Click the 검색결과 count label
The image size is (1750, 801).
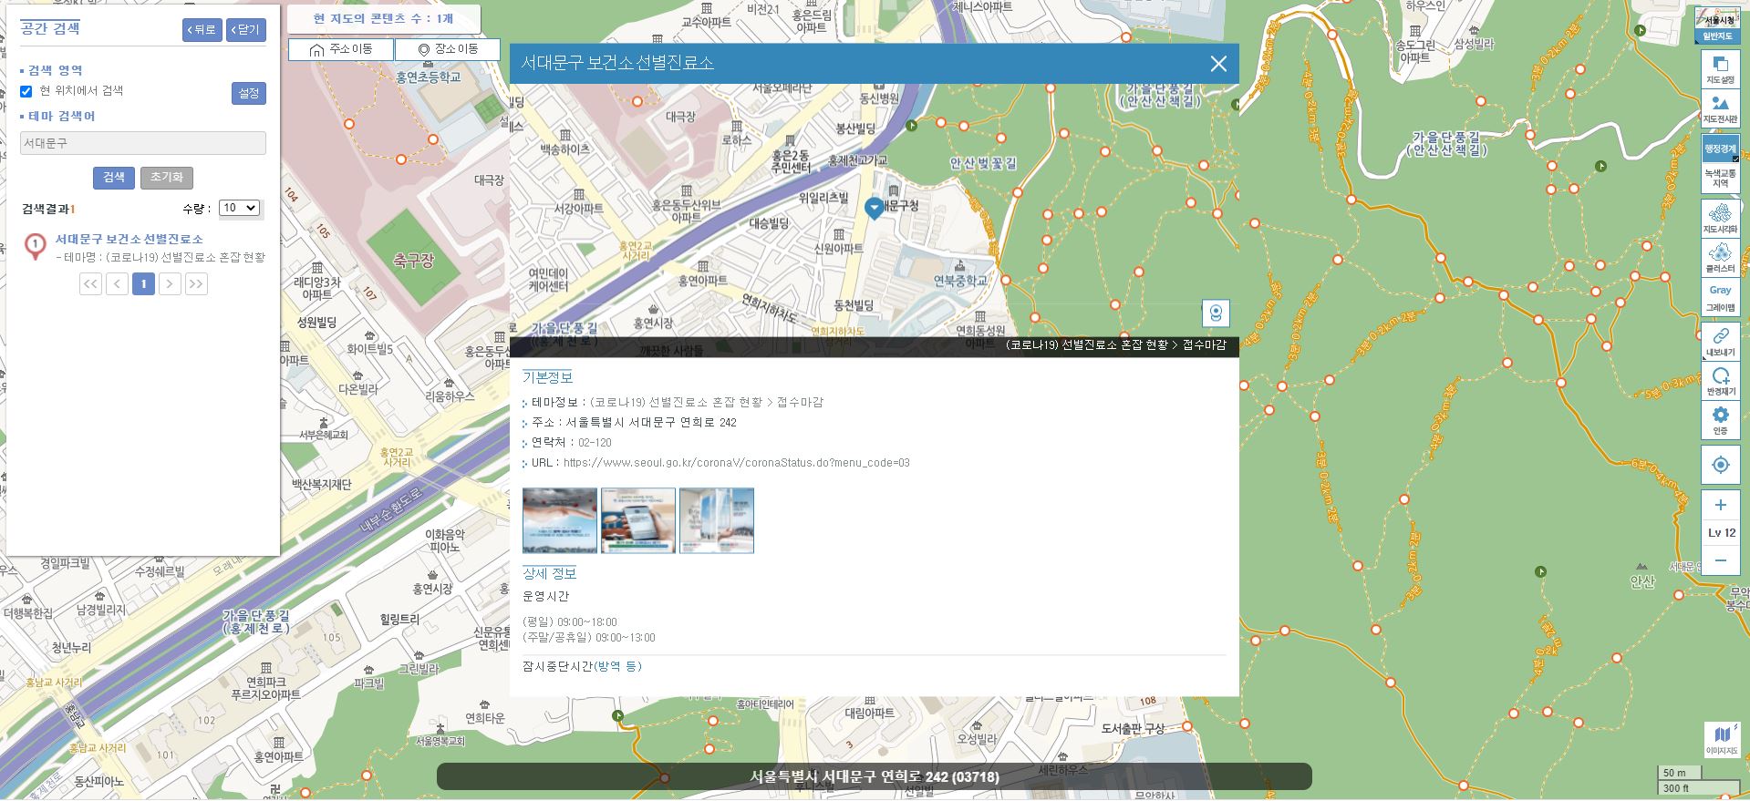[48, 210]
